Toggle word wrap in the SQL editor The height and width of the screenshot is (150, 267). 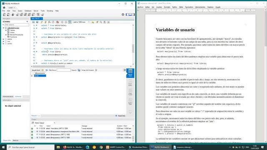[108, 22]
